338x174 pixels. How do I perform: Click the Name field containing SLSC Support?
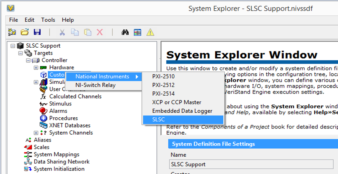251,164
